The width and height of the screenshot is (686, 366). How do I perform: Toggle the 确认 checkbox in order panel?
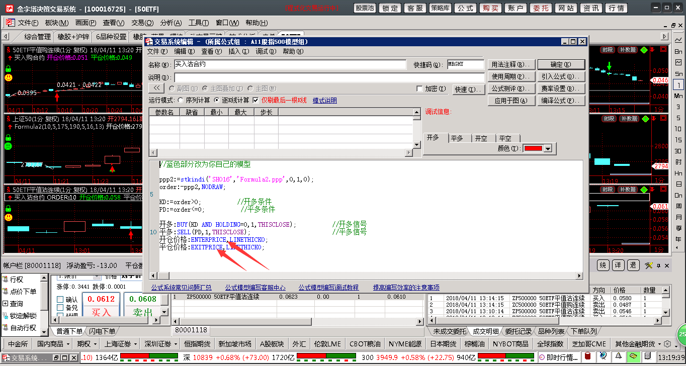click(60, 300)
